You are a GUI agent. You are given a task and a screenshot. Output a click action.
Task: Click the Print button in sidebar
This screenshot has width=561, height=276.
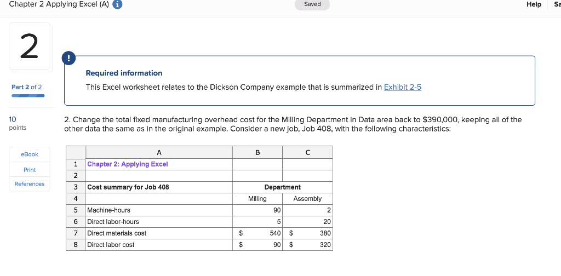coord(30,169)
